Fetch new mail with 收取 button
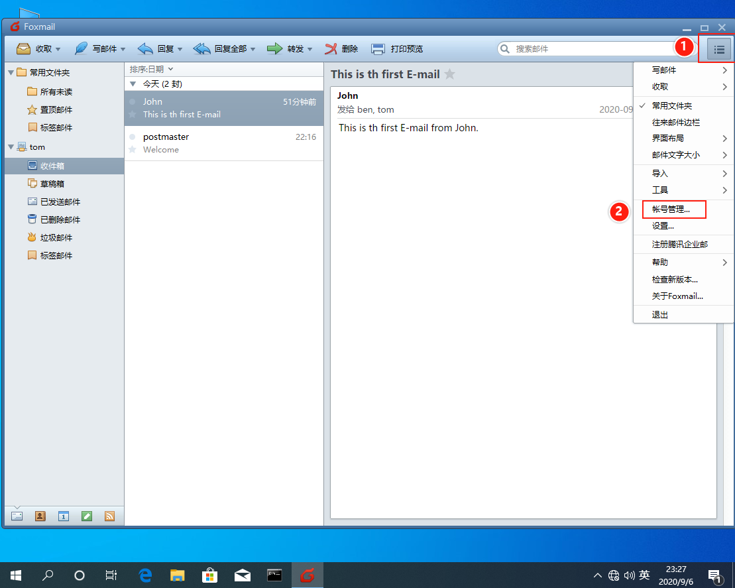735x588 pixels. coord(37,48)
